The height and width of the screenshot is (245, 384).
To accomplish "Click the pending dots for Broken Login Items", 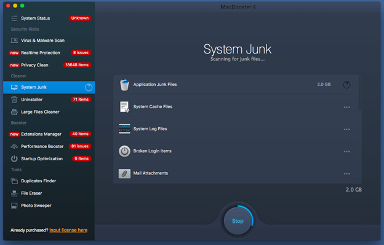I will click(x=346, y=152).
